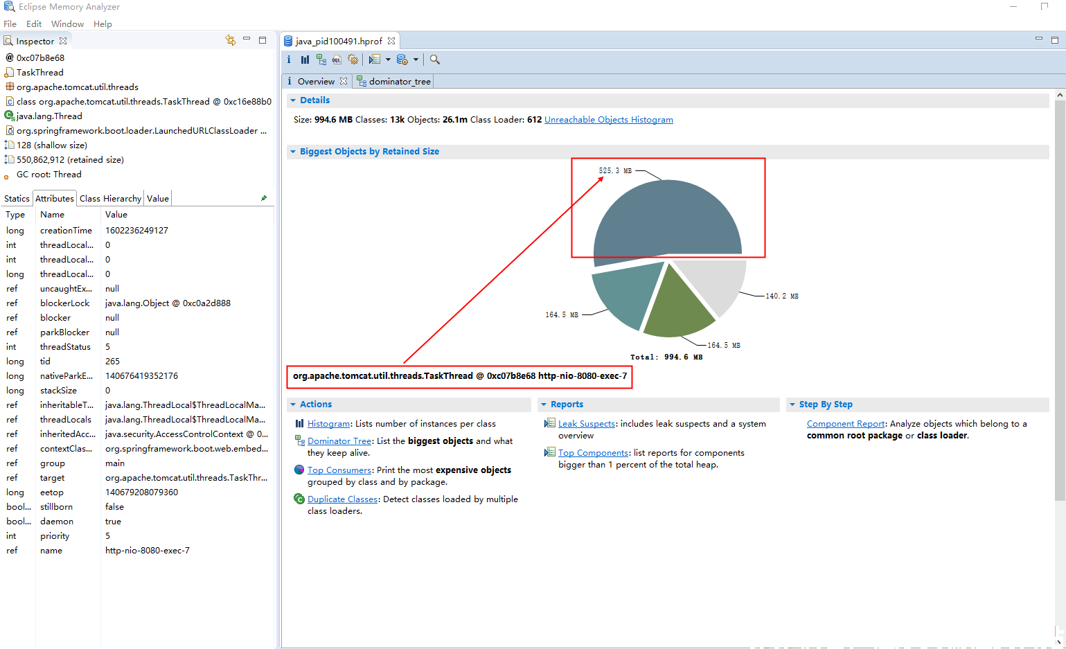1066x649 pixels.
Task: Open the query browser database icon
Action: coord(402,60)
